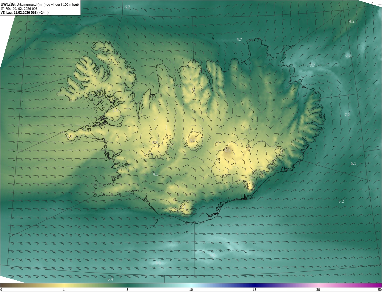Screen dimensions: 382x292
Task: Click the 6.7 value label on the map
Action: [127, 7]
